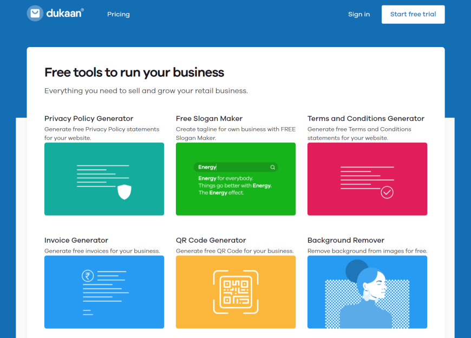Open the QR Code Generator heading link
The image size is (471, 338).
click(x=211, y=240)
